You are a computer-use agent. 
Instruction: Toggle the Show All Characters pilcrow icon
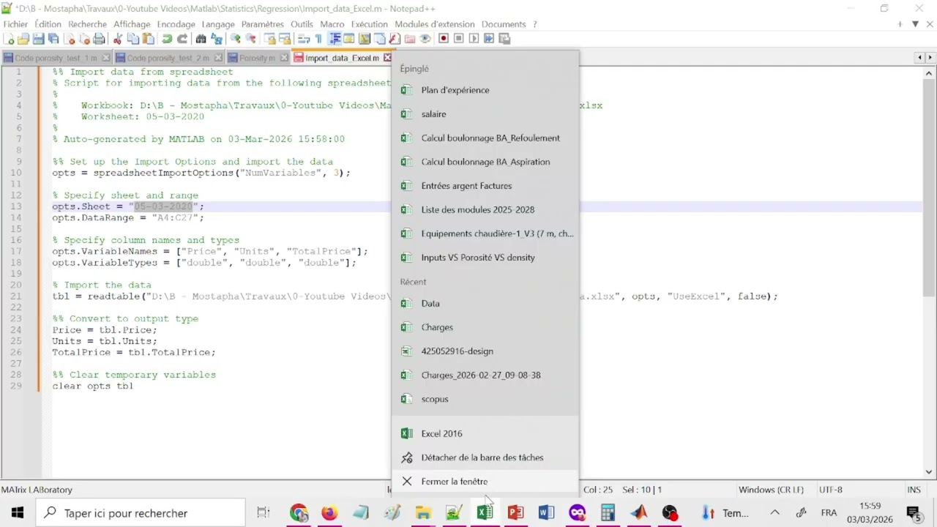coord(318,39)
